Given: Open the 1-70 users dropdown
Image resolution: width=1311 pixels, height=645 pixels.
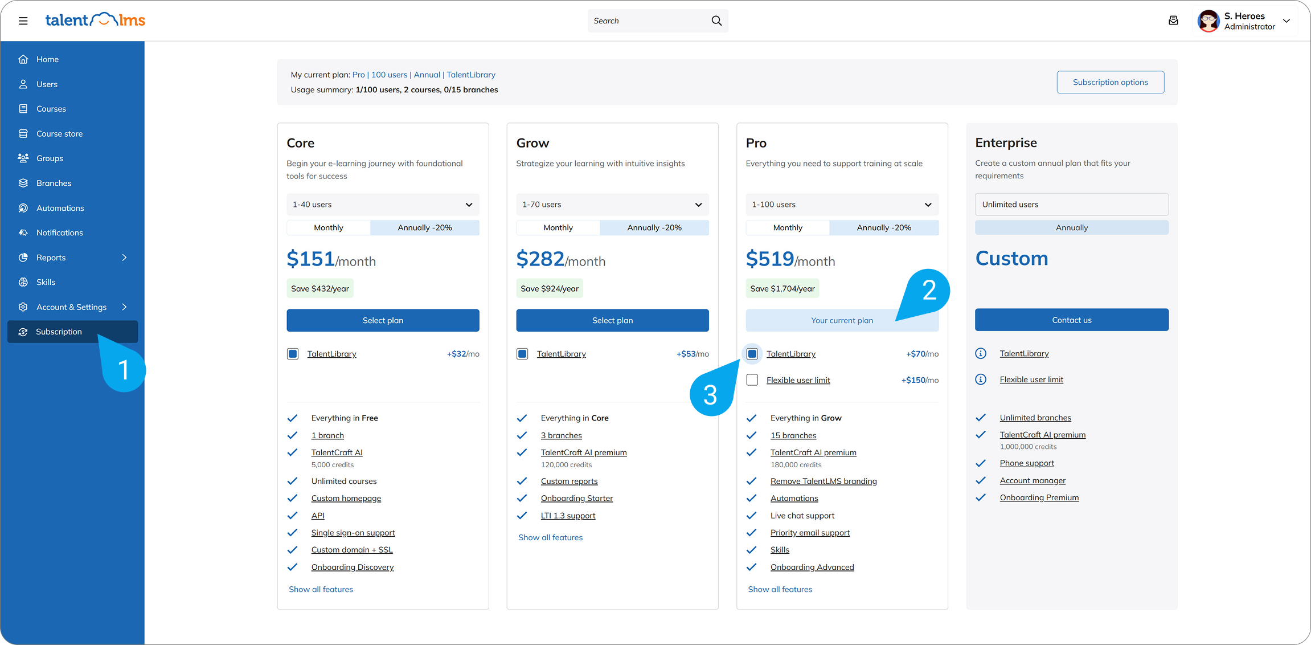Looking at the screenshot, I should pyautogui.click(x=612, y=205).
